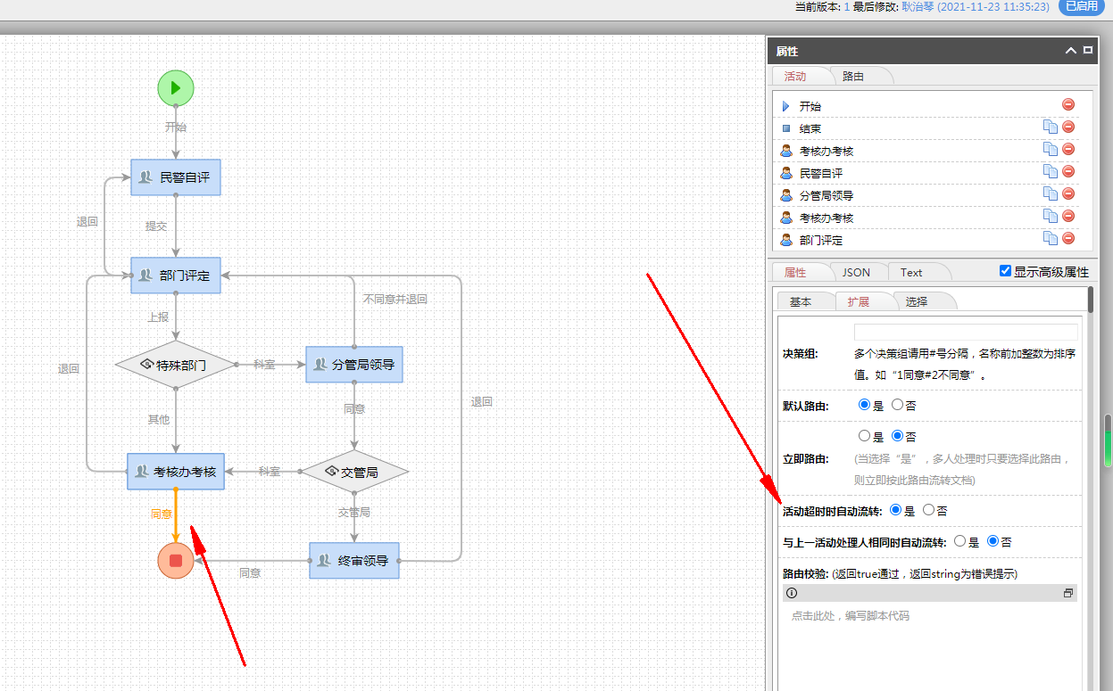Select the 考核办考核 activity node on canvas
Viewport: 1113px width, 691px height.
[x=176, y=472]
